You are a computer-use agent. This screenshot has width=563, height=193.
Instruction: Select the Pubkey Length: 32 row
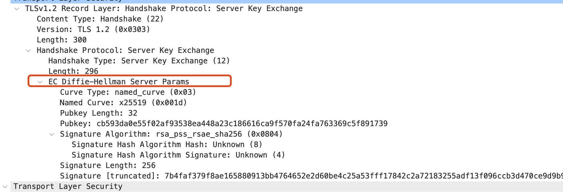coord(98,113)
